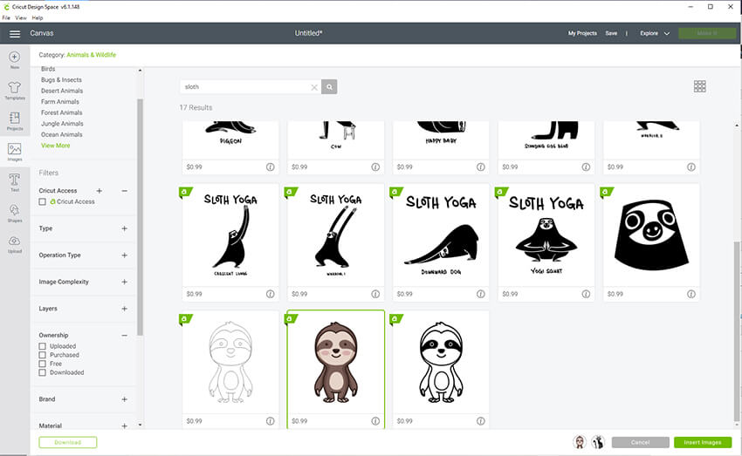This screenshot has width=742, height=456.
Task: Enable the Cricut Access filter checkbox
Action: coord(43,201)
